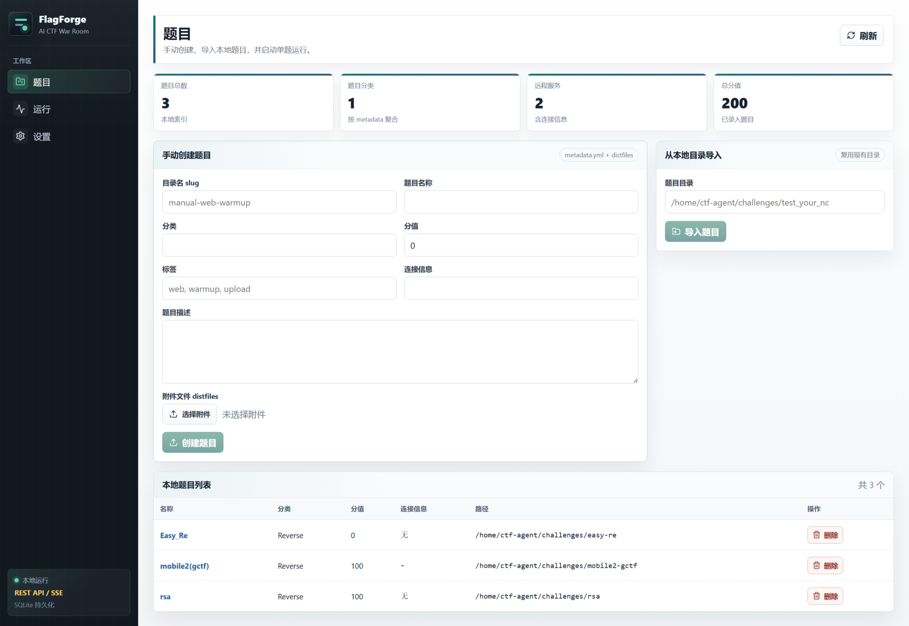The height and width of the screenshot is (626, 909).
Task: Focus the 题目名称 input field
Action: pos(521,202)
